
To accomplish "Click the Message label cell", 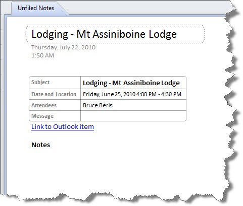I will point(55,116).
